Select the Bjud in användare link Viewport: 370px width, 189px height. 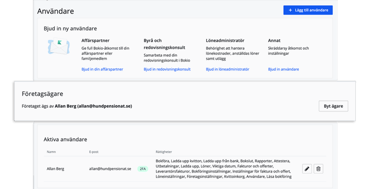pyautogui.click(x=283, y=69)
